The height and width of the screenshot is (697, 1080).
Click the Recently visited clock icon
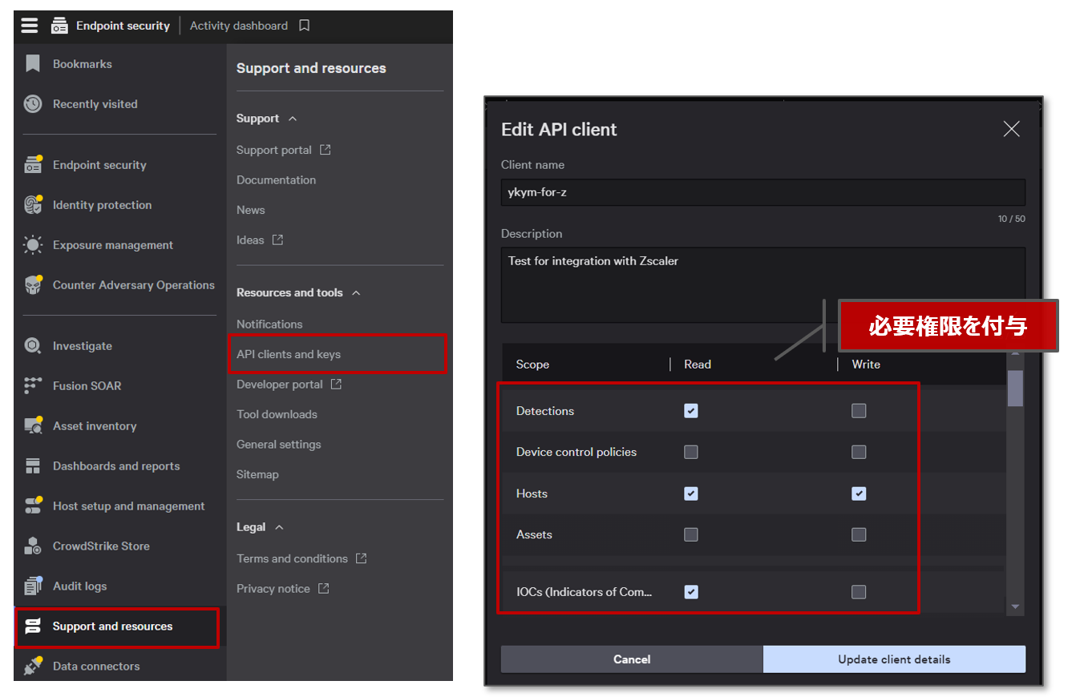click(33, 104)
